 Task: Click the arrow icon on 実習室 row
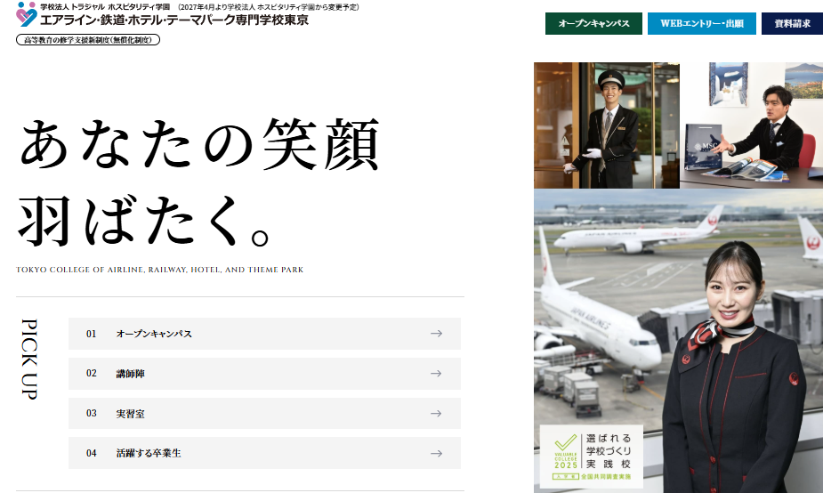(x=436, y=413)
